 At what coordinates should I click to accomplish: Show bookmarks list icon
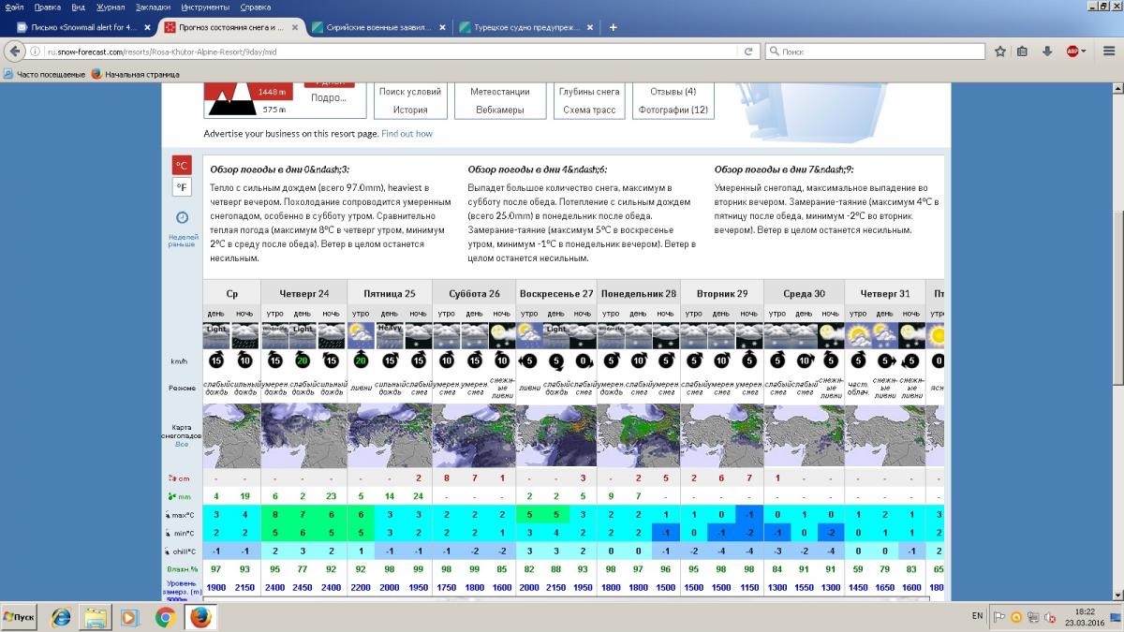point(1023,51)
